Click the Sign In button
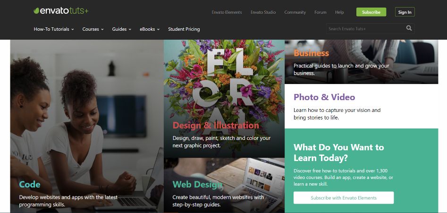The width and height of the screenshot is (447, 213). 405,12
